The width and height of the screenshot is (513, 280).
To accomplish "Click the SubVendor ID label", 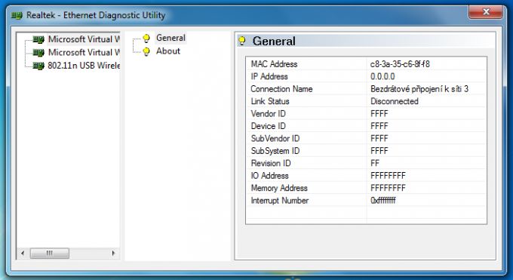I will coord(275,139).
